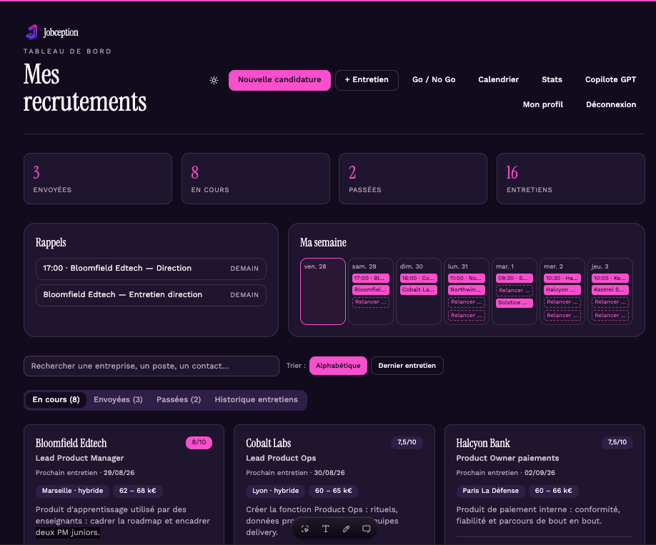This screenshot has height=545, width=656.
Task: Open the 2 Passées stat card
Action: 413,179
